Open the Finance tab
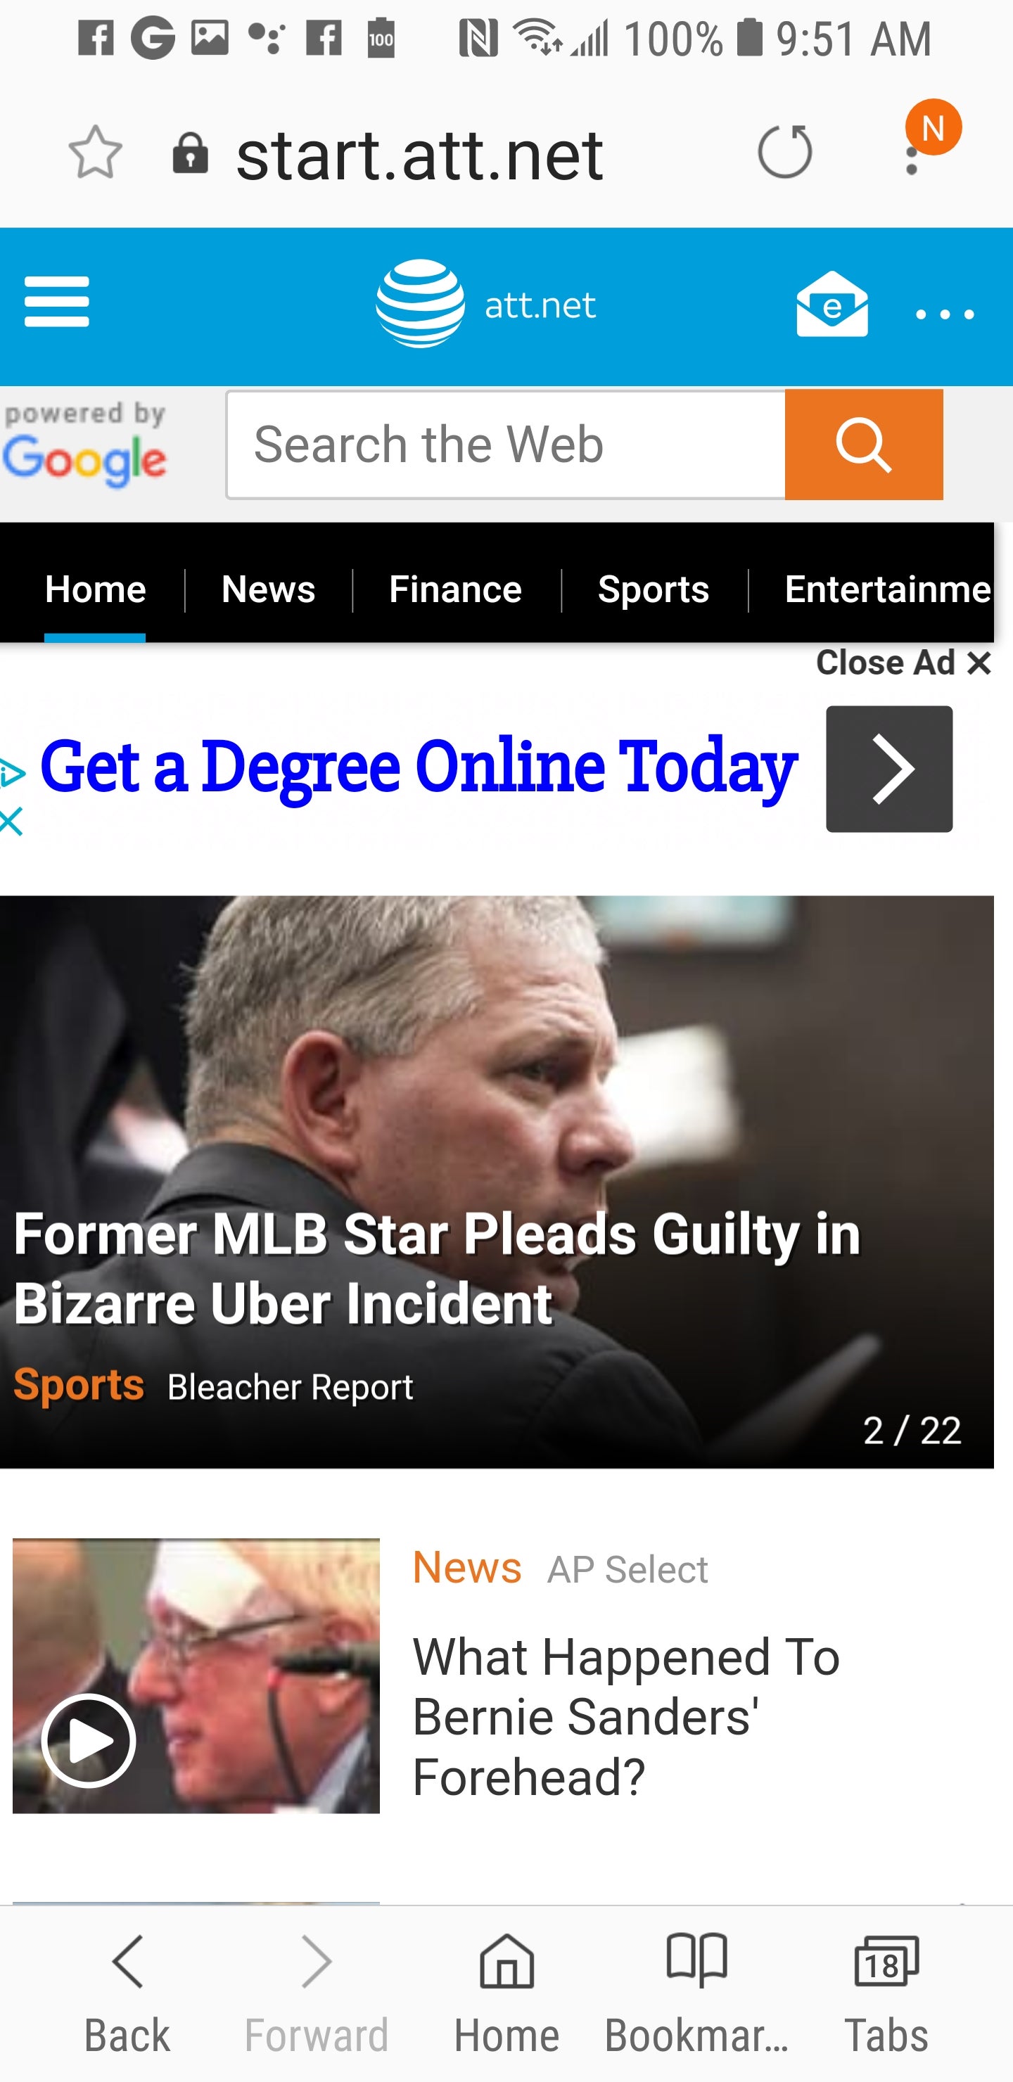The width and height of the screenshot is (1013, 2082). (x=455, y=589)
